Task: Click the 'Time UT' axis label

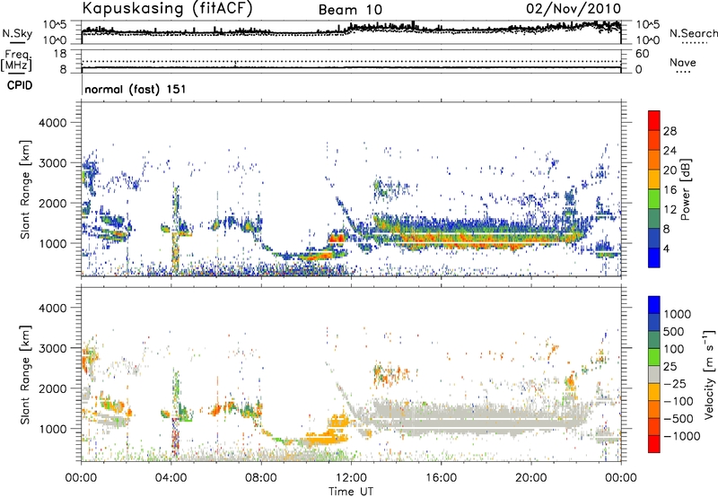Action: 351,492
